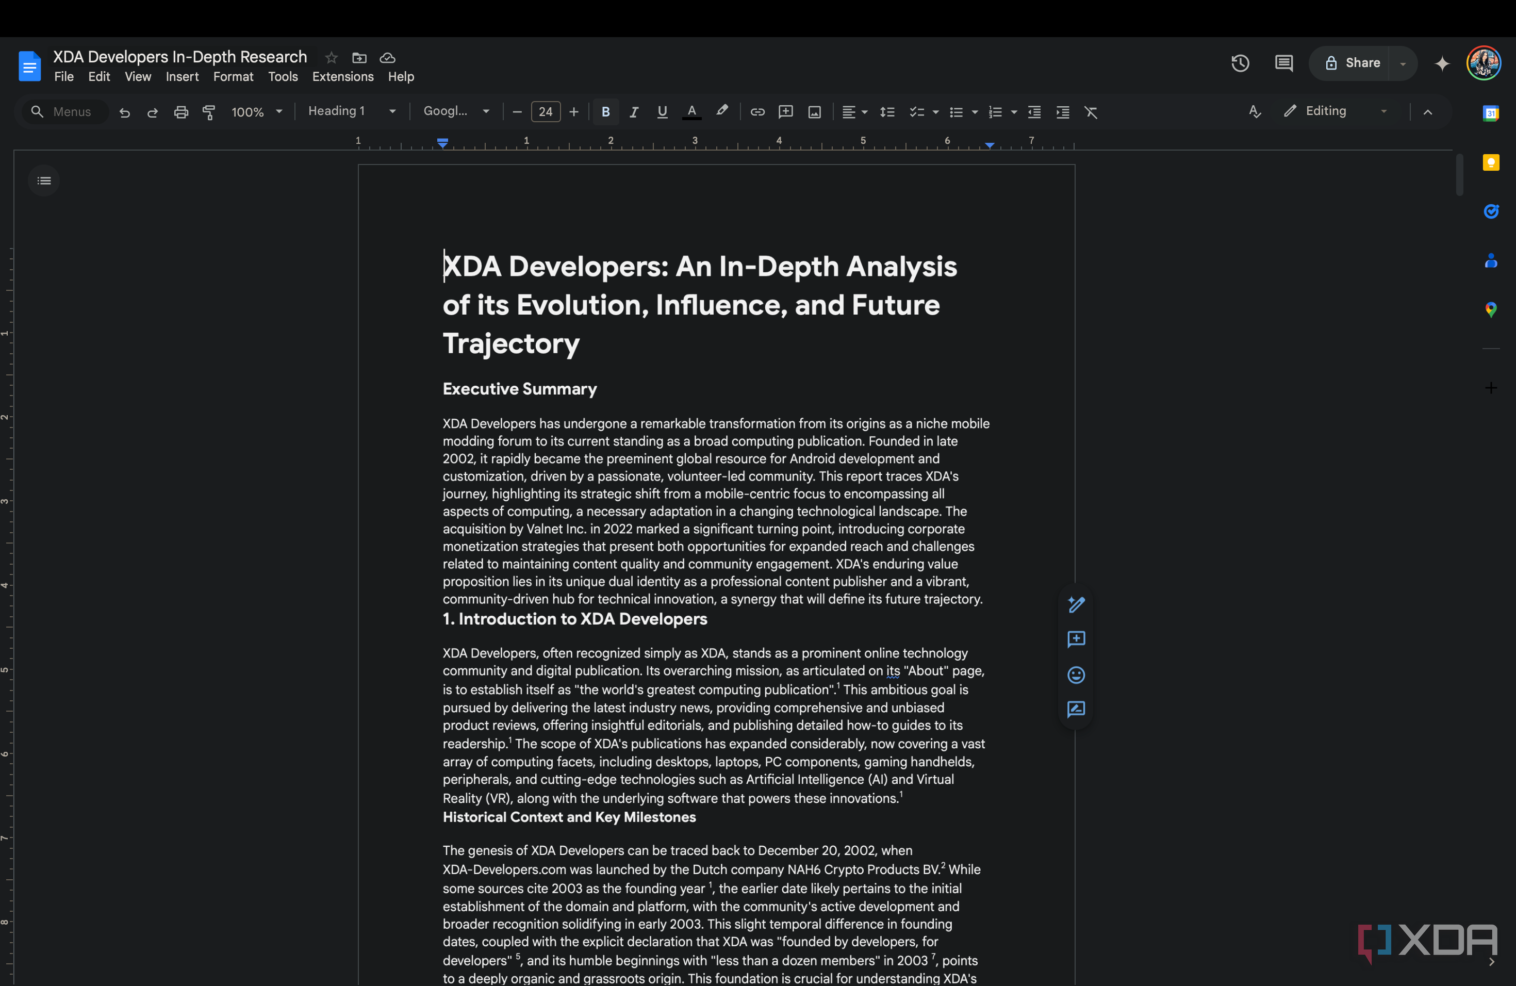This screenshot has height=986, width=1516.
Task: Open the File menu
Action: (64, 76)
